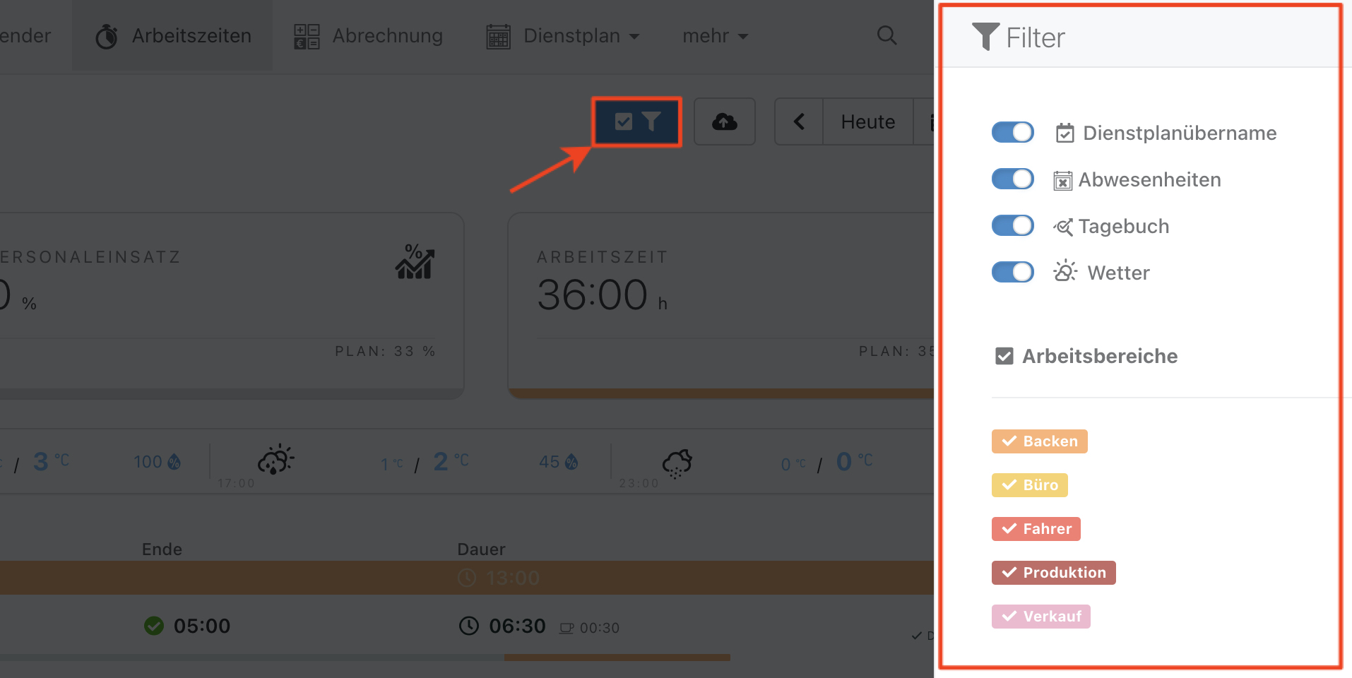1352x678 pixels.
Task: Click the 36:00 h Arbeitszeit value
Action: pos(602,295)
